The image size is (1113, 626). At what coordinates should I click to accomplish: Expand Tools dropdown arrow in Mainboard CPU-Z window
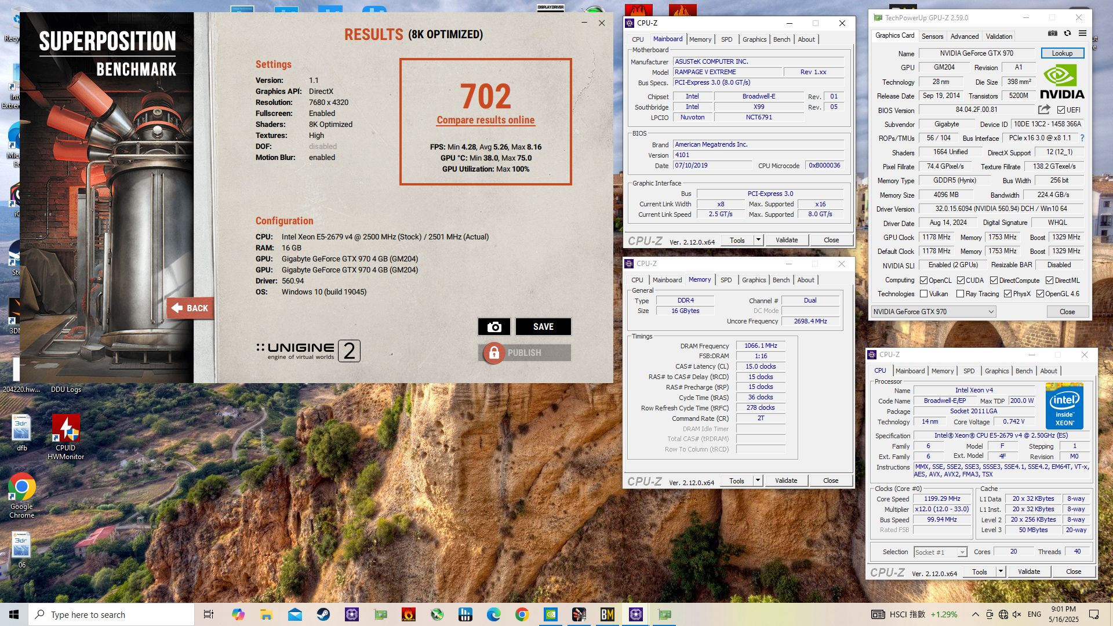[758, 240]
